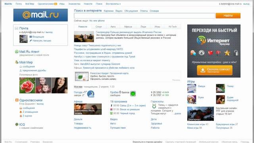The height and width of the screenshot is (143, 254).
Task: Click Вернуться к старому дизайну footer link
Action: pyautogui.click(x=147, y=142)
